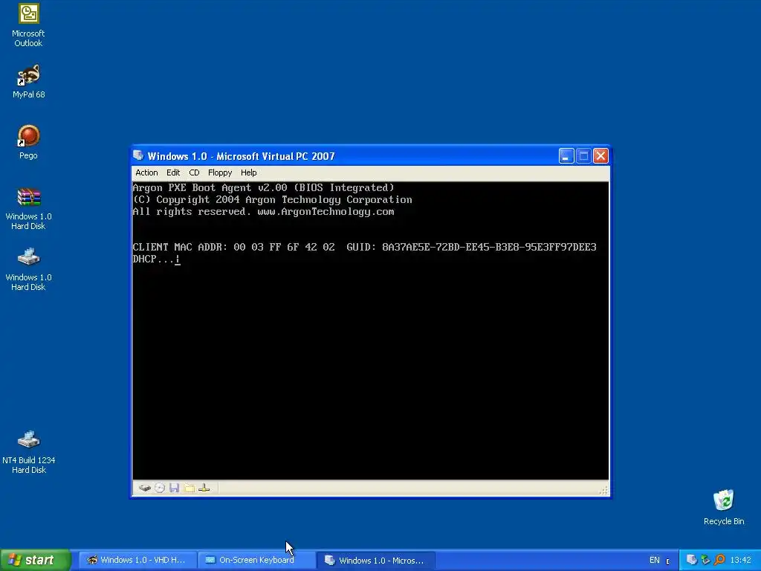
Task: Click 'www.ArgonTechnology.com' text
Action: click(x=326, y=212)
